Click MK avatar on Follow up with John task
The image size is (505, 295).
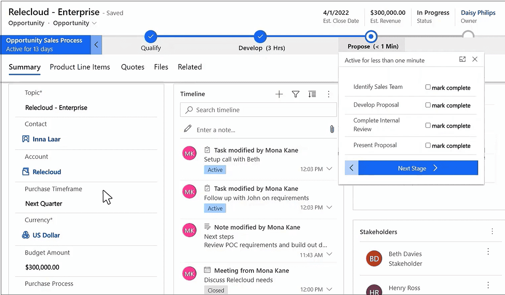click(x=190, y=192)
